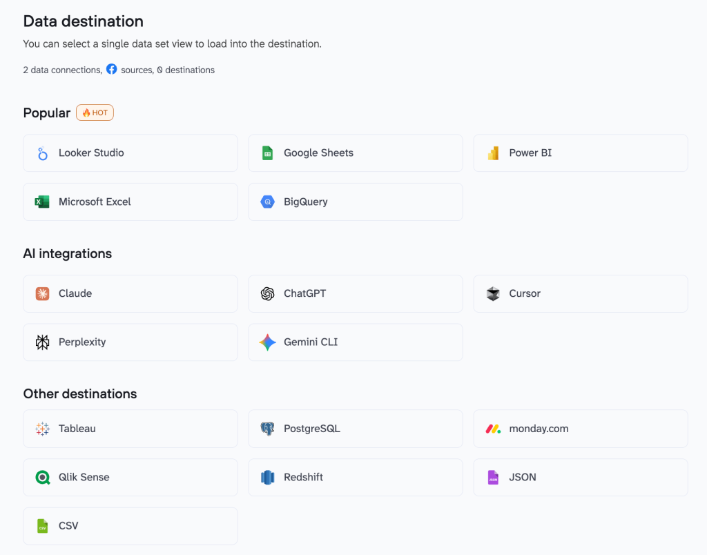The width and height of the screenshot is (707, 555).
Task: Click the Microsoft Excel icon
Action: (41, 202)
